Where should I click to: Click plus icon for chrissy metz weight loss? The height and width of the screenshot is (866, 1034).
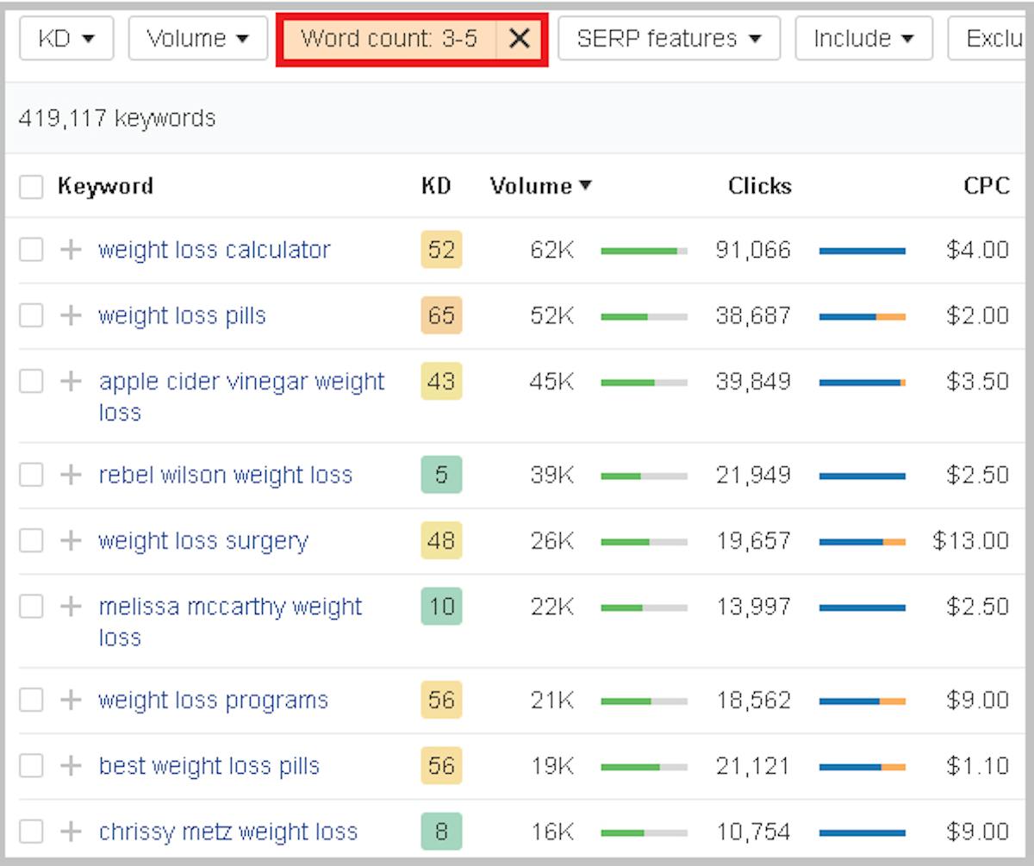[x=71, y=832]
